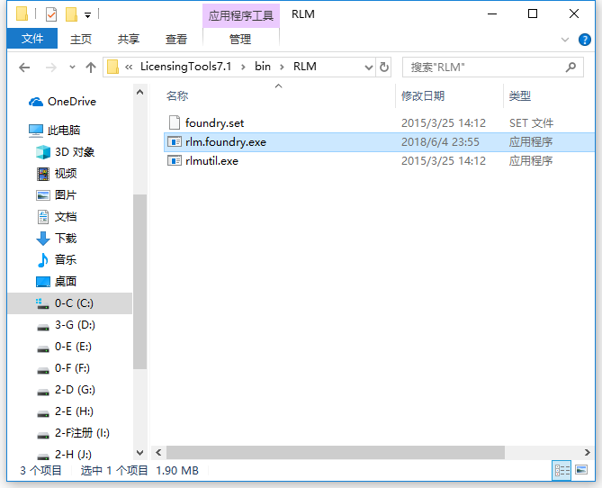Click bin in the address path

point(263,67)
